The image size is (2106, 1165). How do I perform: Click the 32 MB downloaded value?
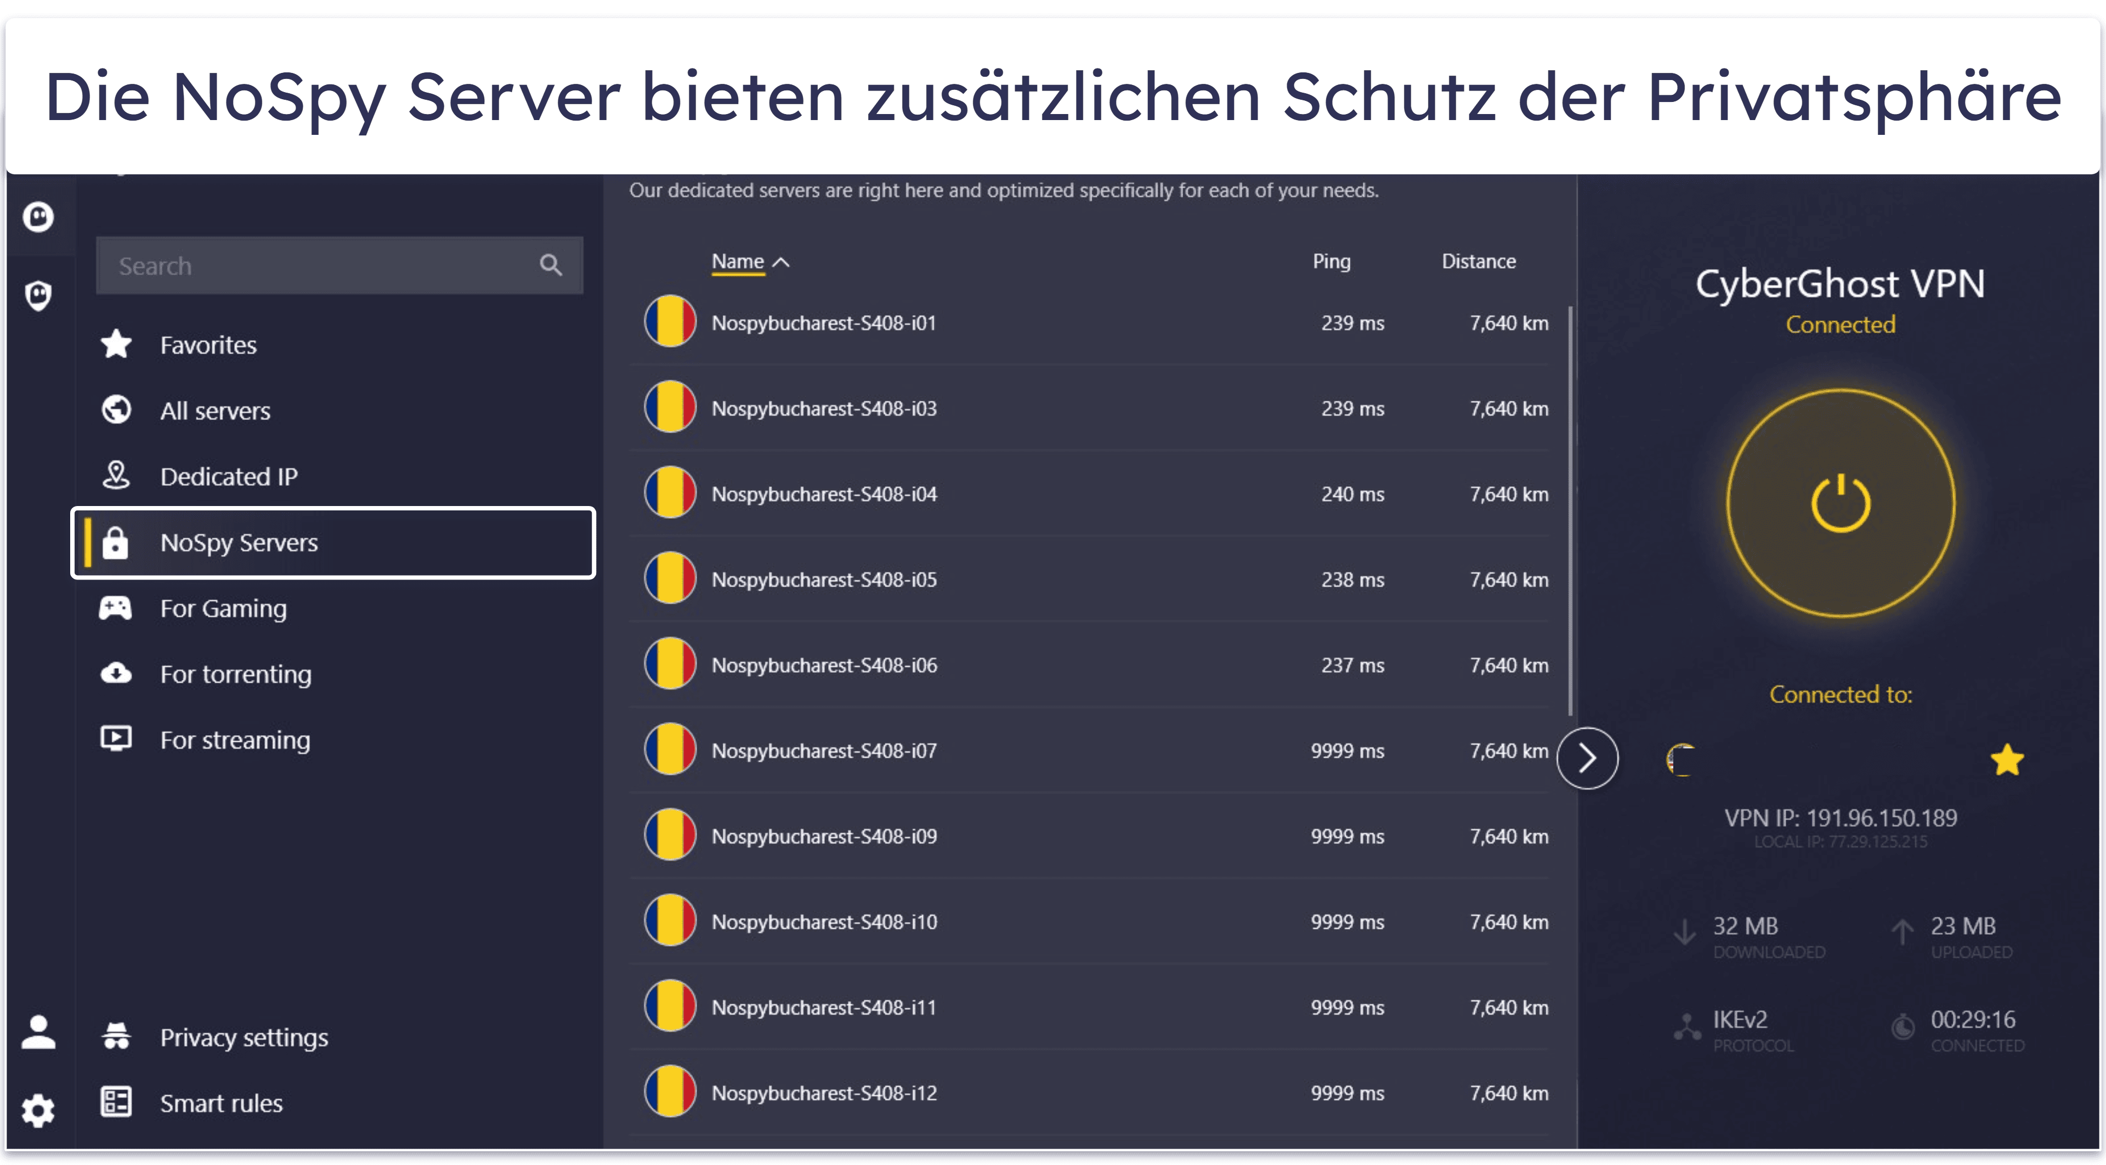tap(1746, 925)
